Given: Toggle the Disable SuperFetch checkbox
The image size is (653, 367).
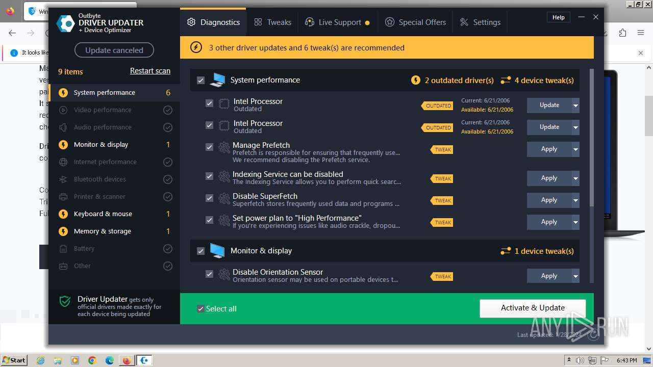Looking at the screenshot, I should point(209,198).
